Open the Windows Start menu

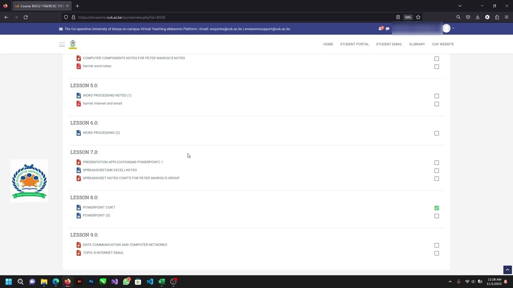pos(9,282)
